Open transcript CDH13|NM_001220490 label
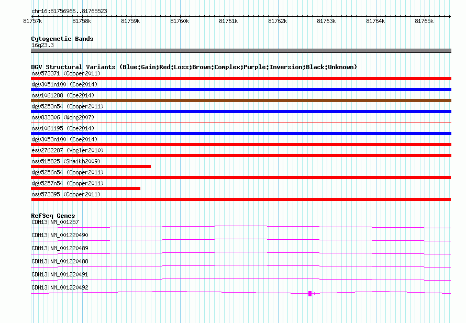The width and height of the screenshot is (466, 323). coord(60,236)
